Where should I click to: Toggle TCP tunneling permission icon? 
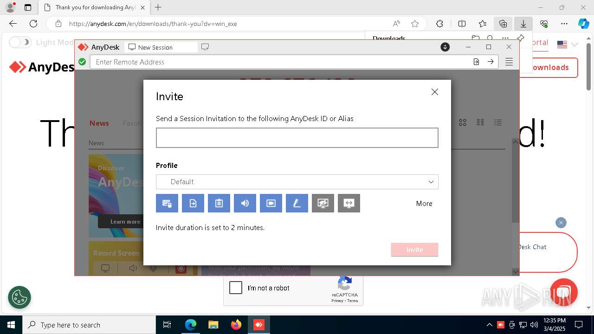pos(349,203)
